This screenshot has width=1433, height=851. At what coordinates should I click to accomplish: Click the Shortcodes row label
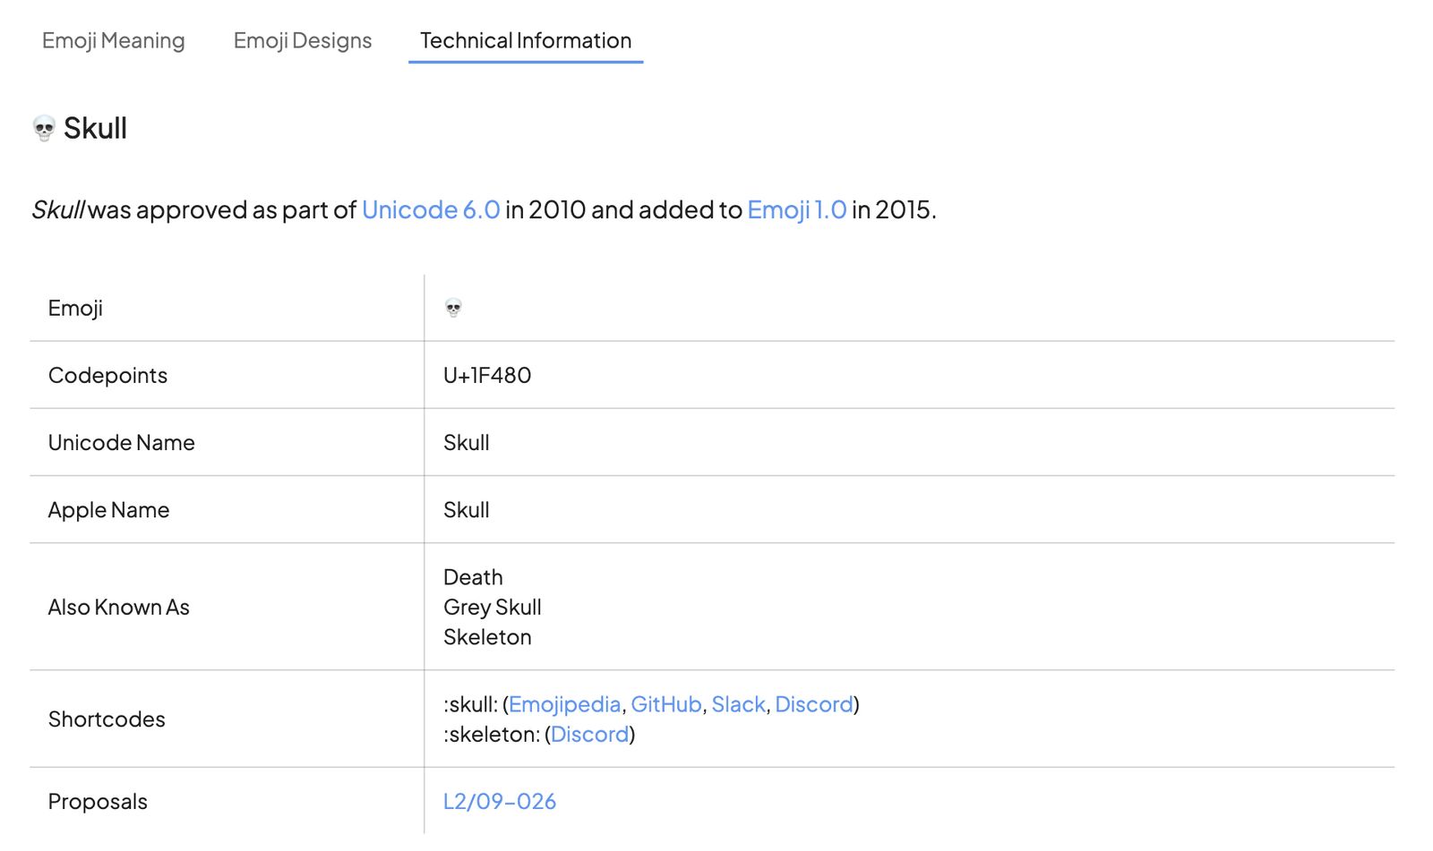(107, 719)
